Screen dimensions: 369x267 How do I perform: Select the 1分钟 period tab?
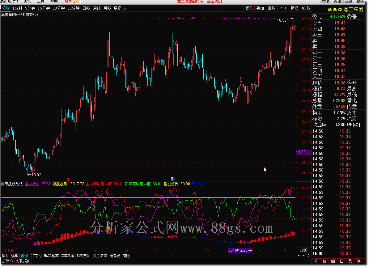click(x=17, y=8)
